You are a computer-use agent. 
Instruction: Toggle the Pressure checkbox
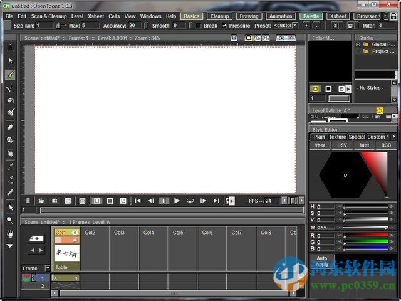(224, 26)
